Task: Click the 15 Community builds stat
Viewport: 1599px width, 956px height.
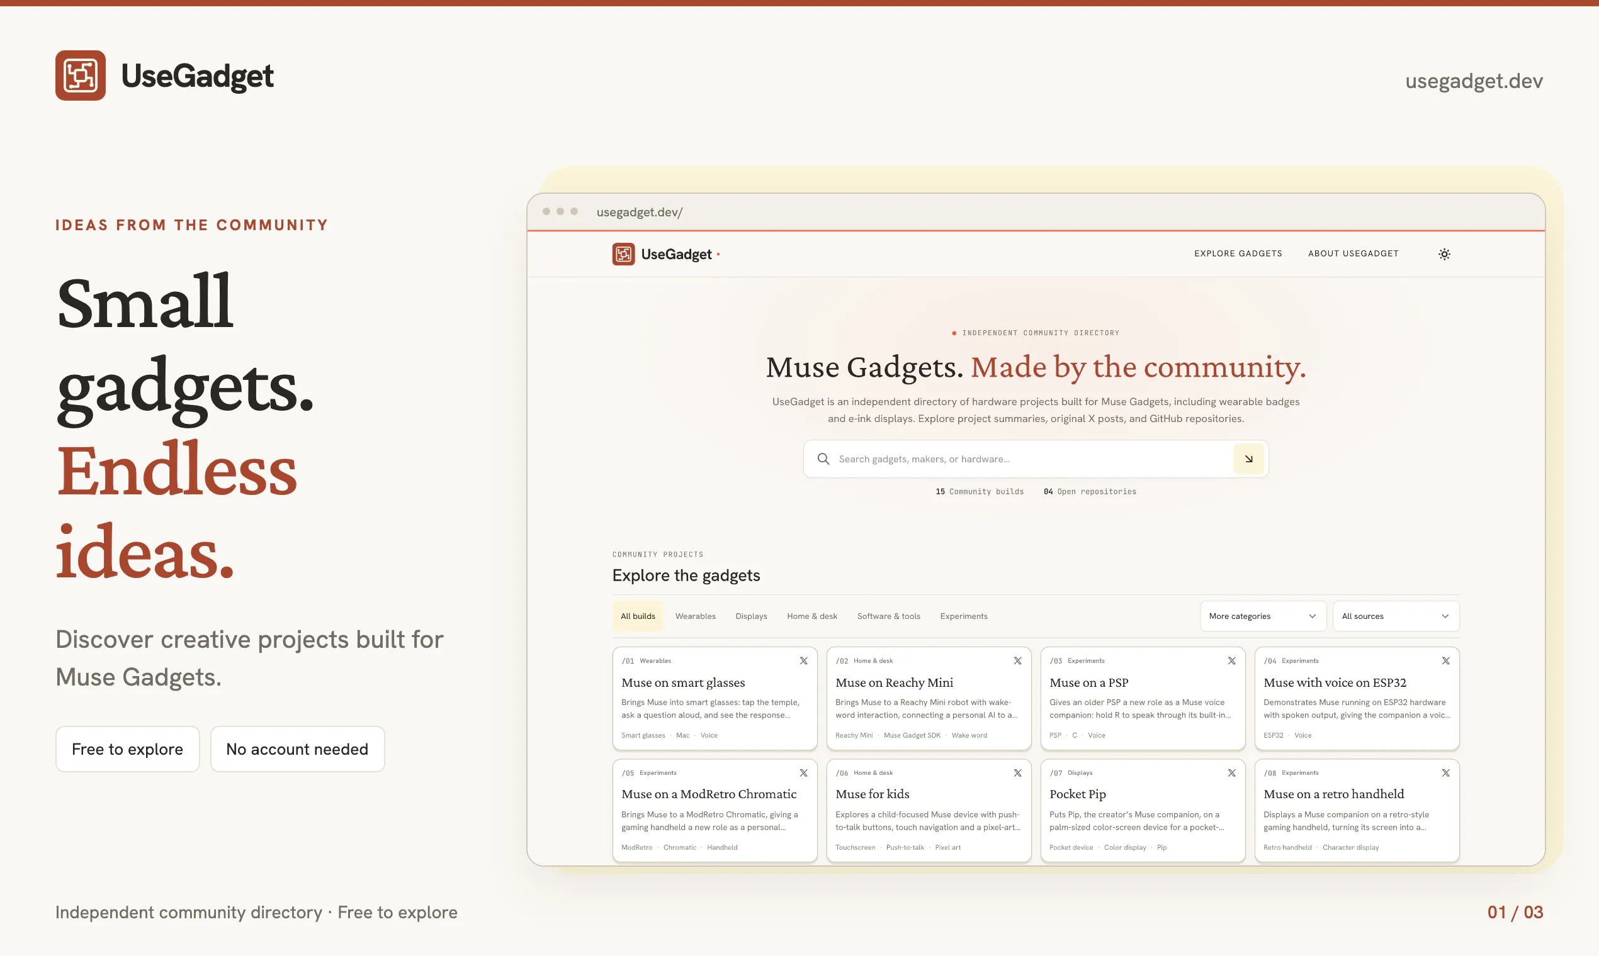Action: pyautogui.click(x=980, y=492)
